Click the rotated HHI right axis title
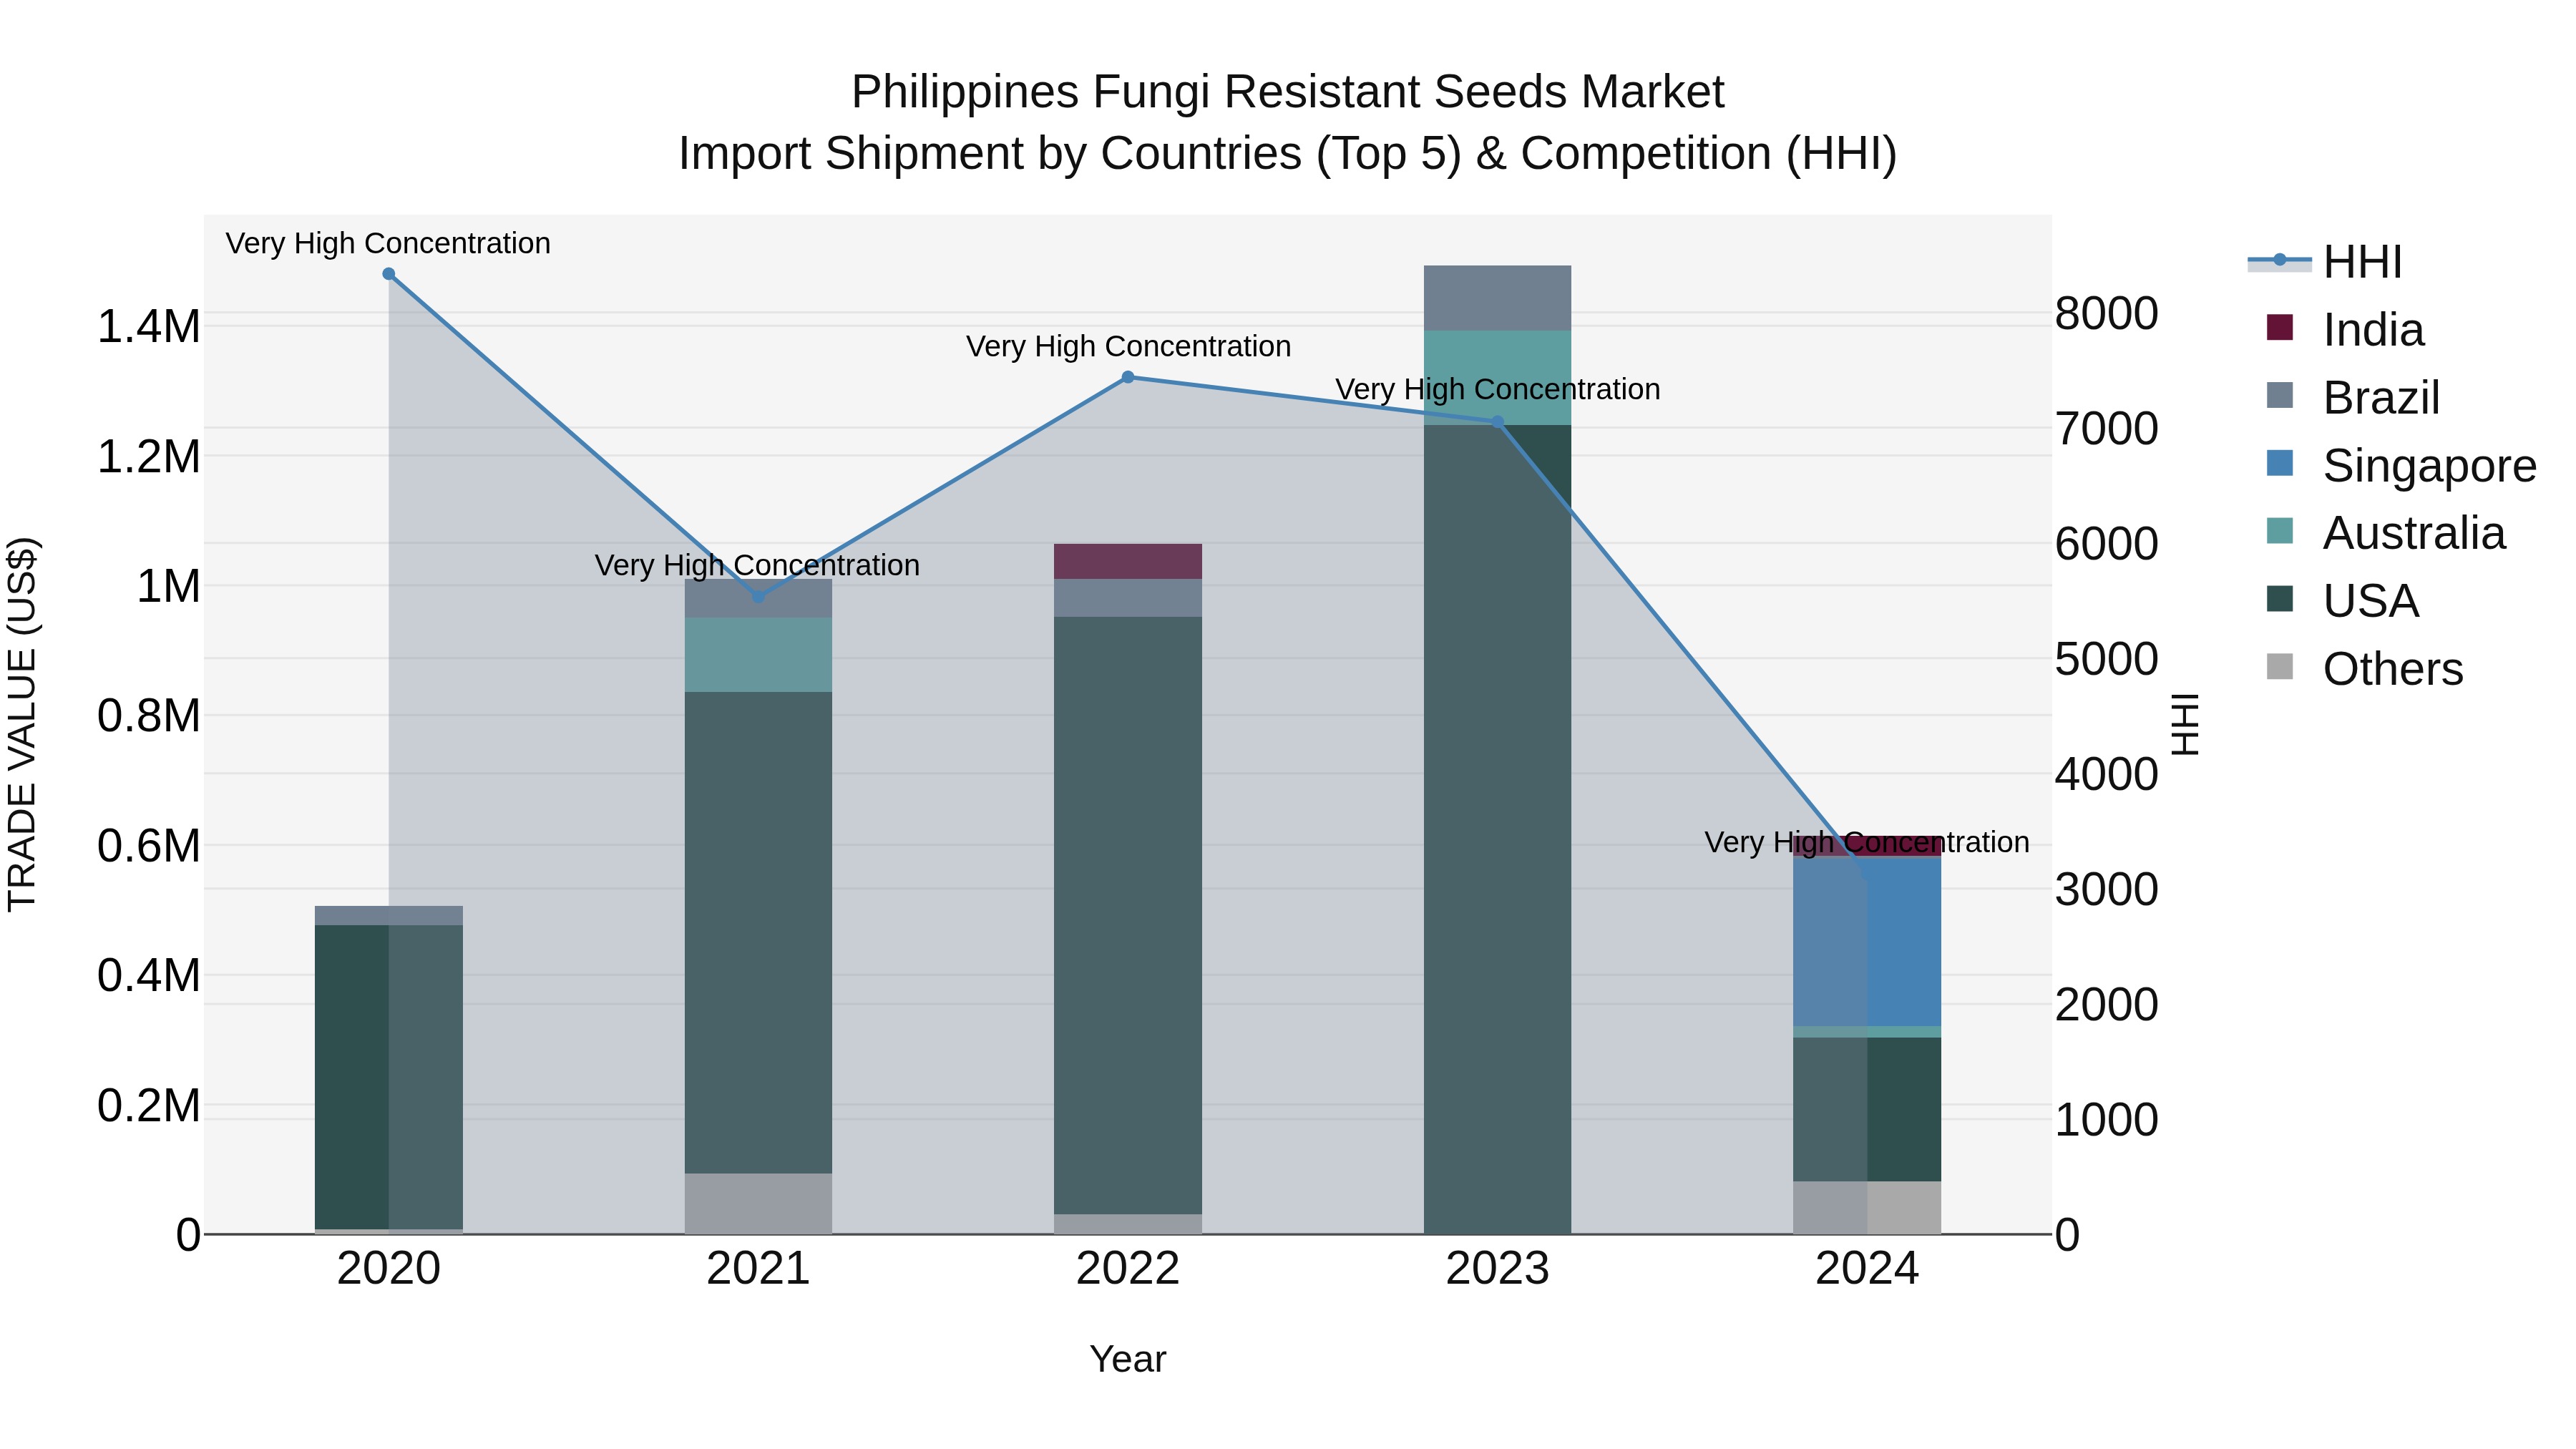 [x=2186, y=724]
